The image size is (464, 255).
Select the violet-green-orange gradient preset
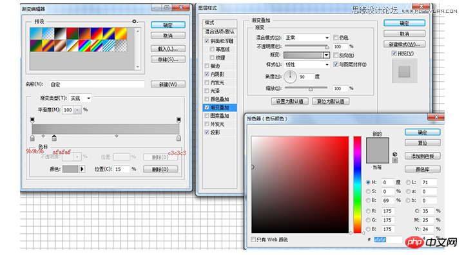tap(36, 46)
